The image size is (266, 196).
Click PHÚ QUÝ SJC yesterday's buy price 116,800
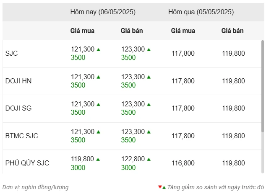click(183, 163)
